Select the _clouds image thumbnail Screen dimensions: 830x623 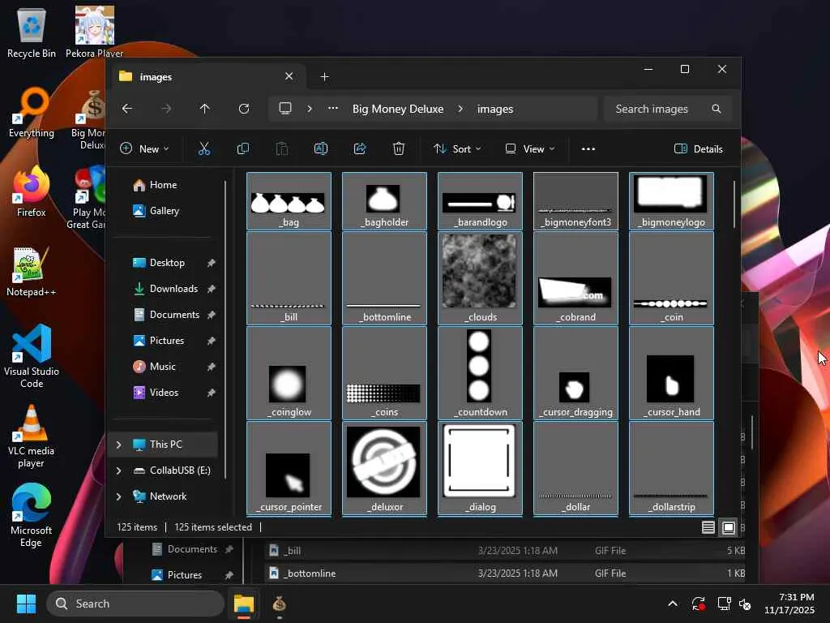coord(480,272)
